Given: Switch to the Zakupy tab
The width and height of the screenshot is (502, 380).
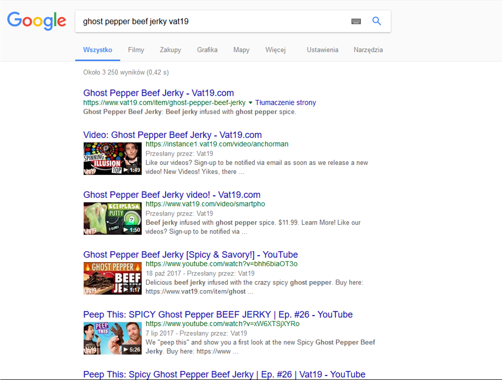Looking at the screenshot, I should tap(170, 50).
